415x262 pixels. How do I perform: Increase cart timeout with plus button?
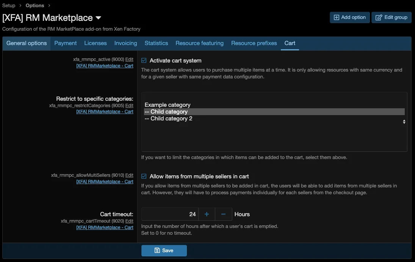(207, 214)
